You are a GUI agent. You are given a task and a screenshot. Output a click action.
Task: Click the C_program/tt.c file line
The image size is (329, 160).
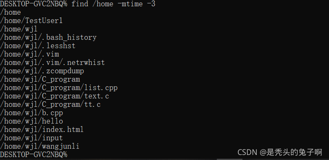50,104
